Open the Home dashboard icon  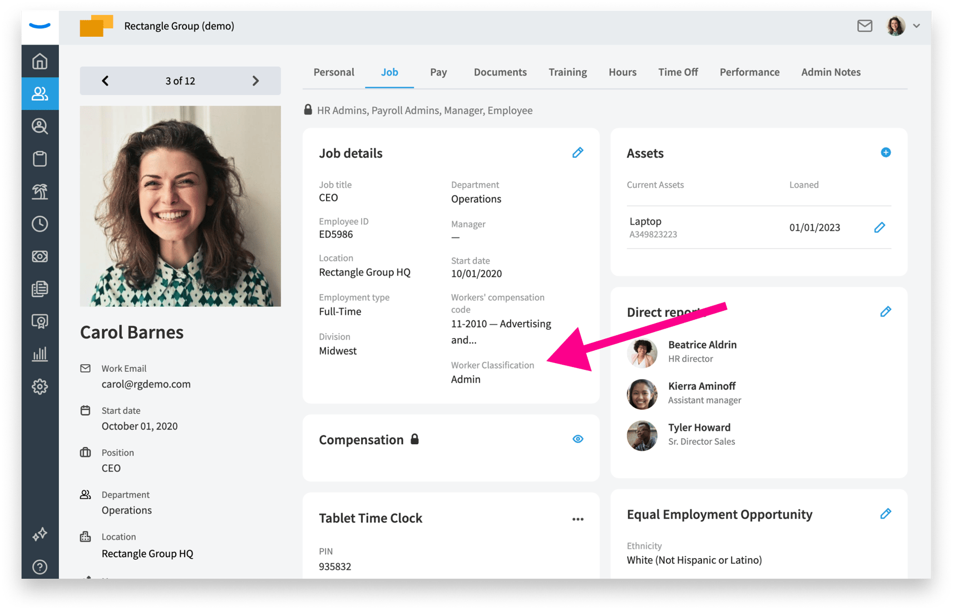pos(40,61)
